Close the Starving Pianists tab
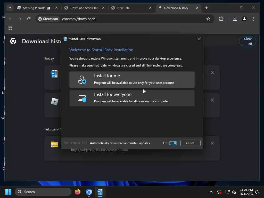This screenshot has width=264, height=198. [56, 8]
